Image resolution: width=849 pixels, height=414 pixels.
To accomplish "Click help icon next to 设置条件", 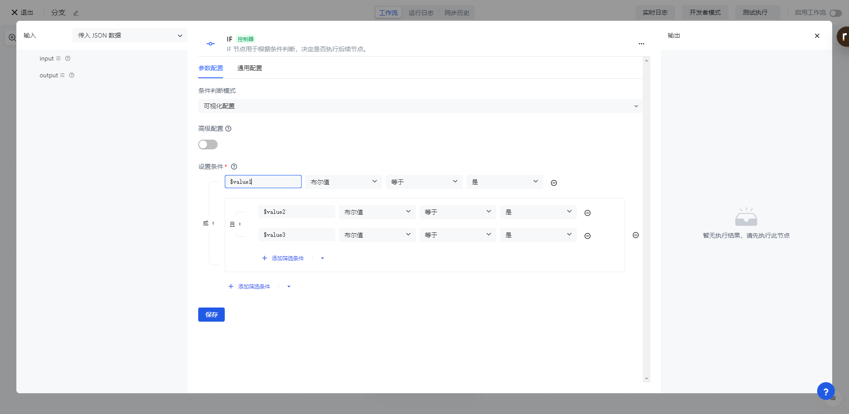I will pyautogui.click(x=234, y=167).
